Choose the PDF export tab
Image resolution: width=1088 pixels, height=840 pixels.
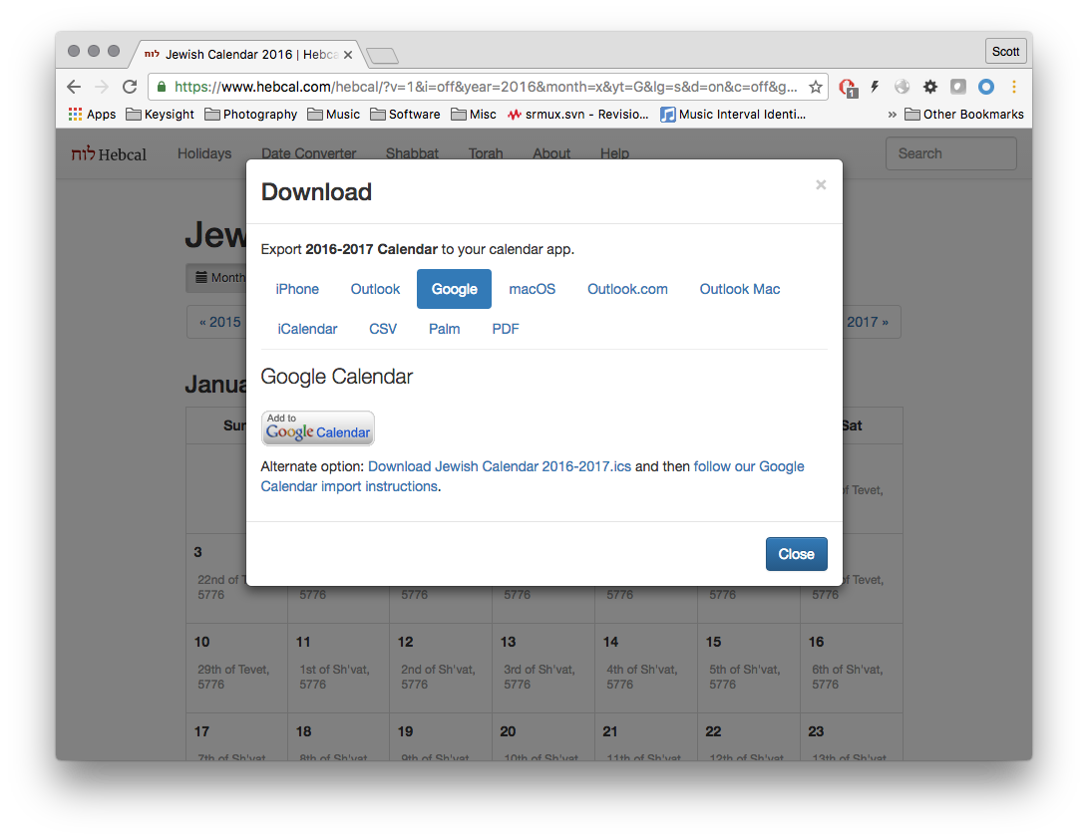[x=506, y=329]
